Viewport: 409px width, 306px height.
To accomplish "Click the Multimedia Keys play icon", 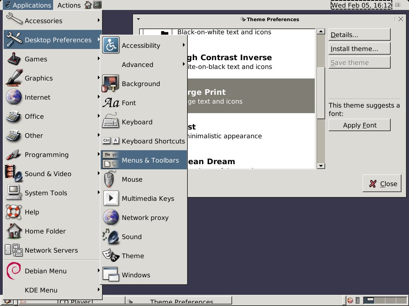I will click(111, 198).
